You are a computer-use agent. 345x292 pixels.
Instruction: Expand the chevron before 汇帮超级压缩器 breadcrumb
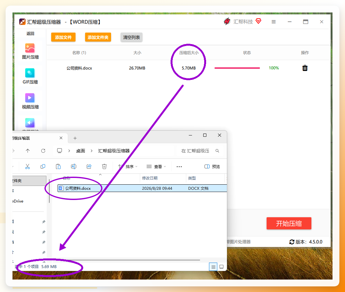click(x=92, y=151)
